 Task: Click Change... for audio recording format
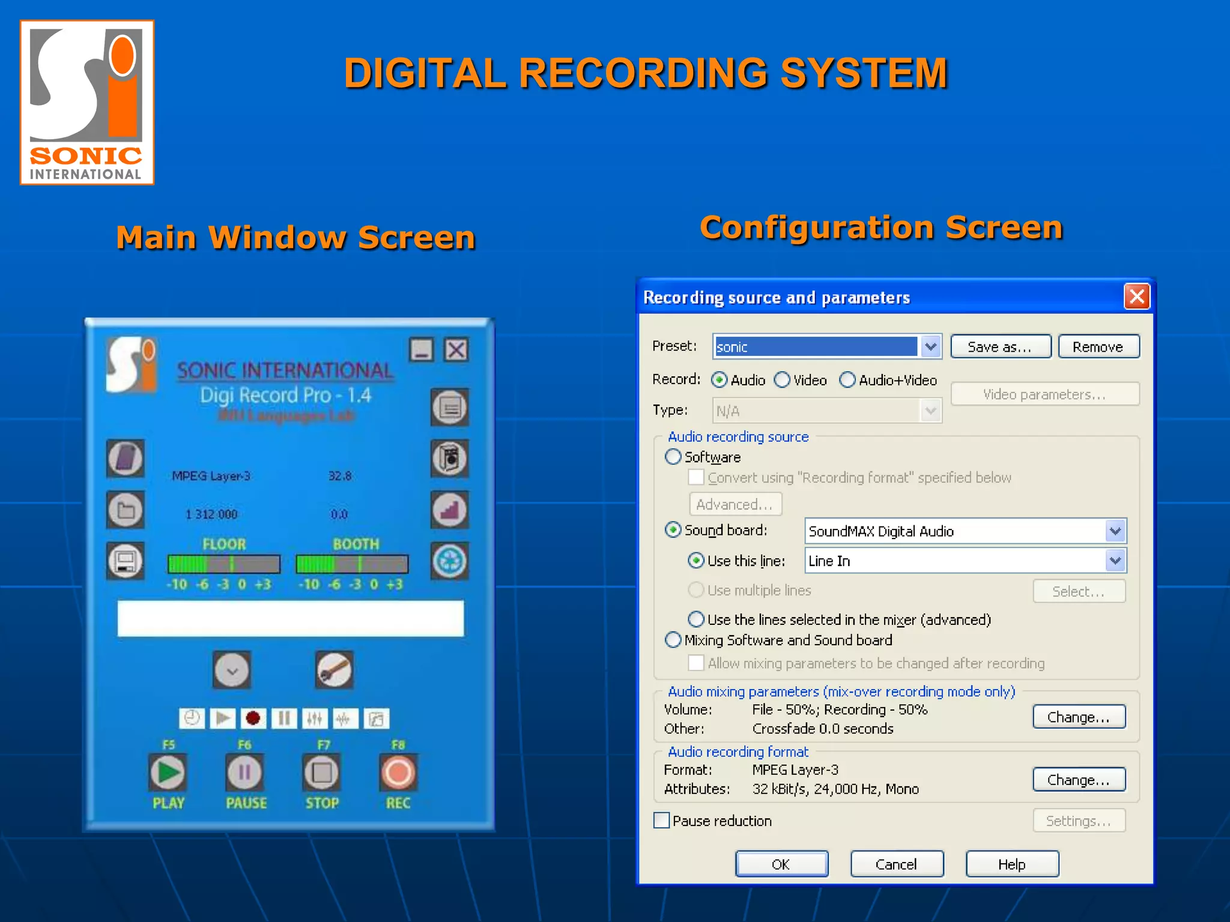[1079, 780]
